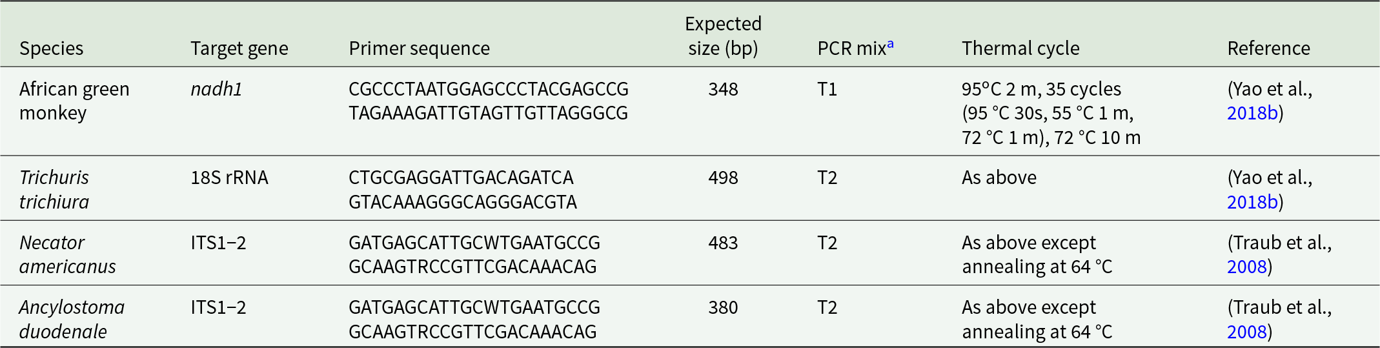The height and width of the screenshot is (348, 1380).
Task: Click the Target gene column header
Action: click(x=239, y=48)
